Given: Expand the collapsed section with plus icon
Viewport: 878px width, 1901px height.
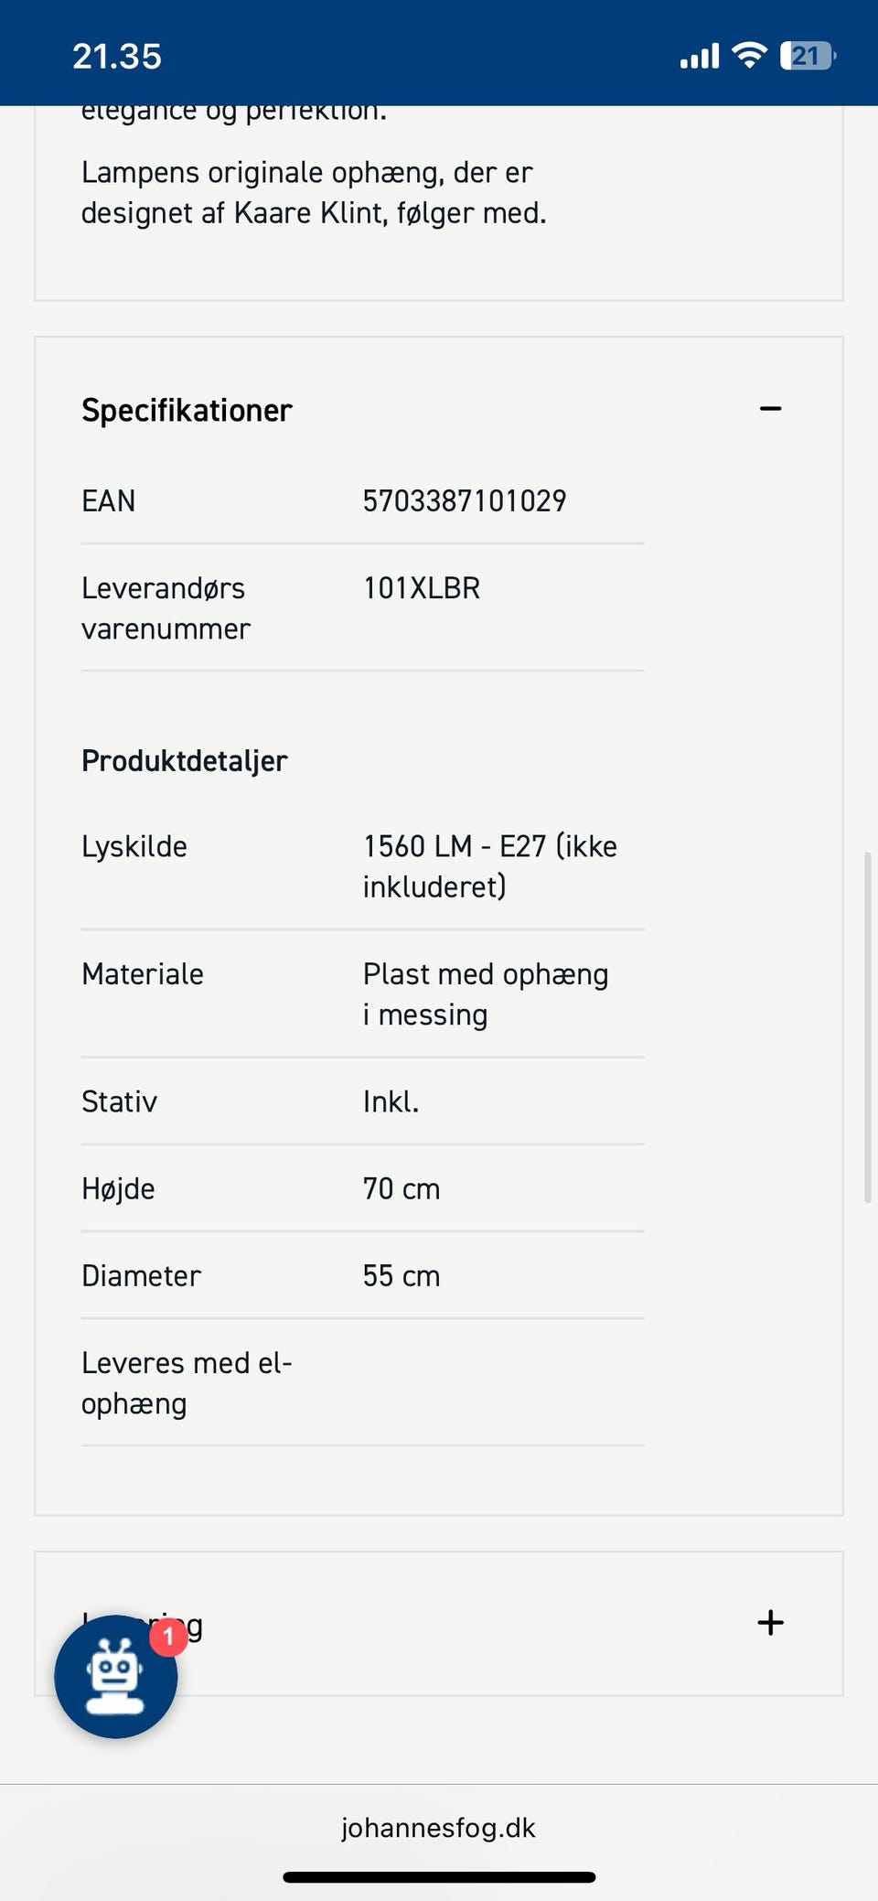Looking at the screenshot, I should (770, 1623).
